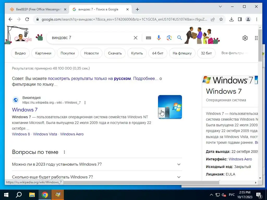Open Windows 7 Wikipedia result title
The height and width of the screenshot is (200, 267).
coord(25,110)
